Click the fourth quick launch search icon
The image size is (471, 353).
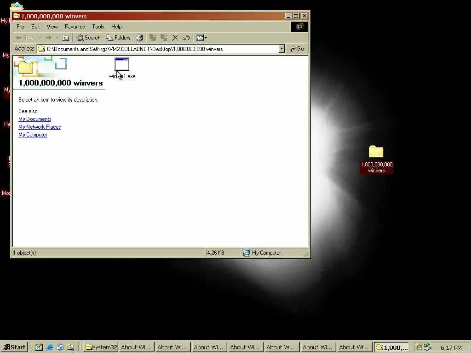[70, 347]
